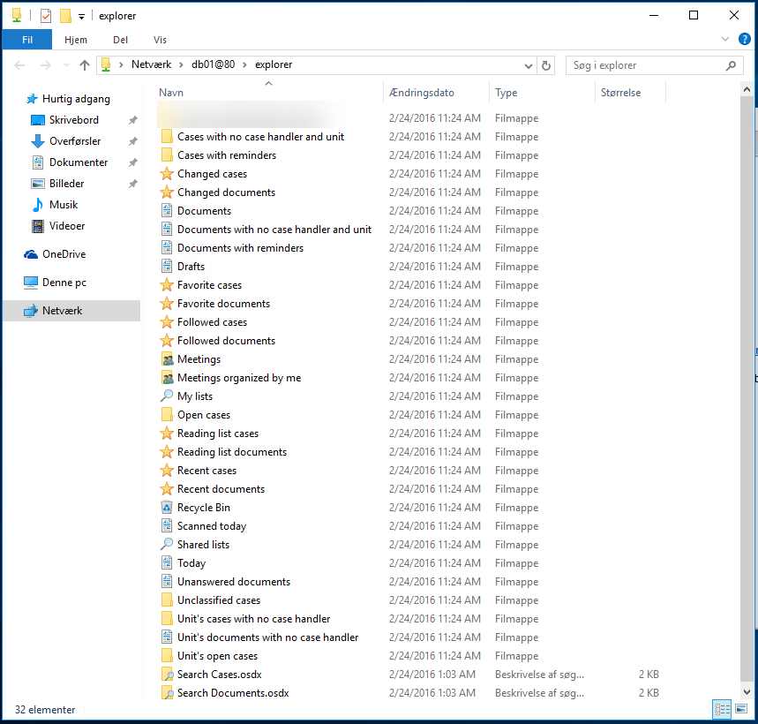Viewport: 758px width, 724px height.
Task: Sort by the Ændringsdato column header
Action: 422,93
